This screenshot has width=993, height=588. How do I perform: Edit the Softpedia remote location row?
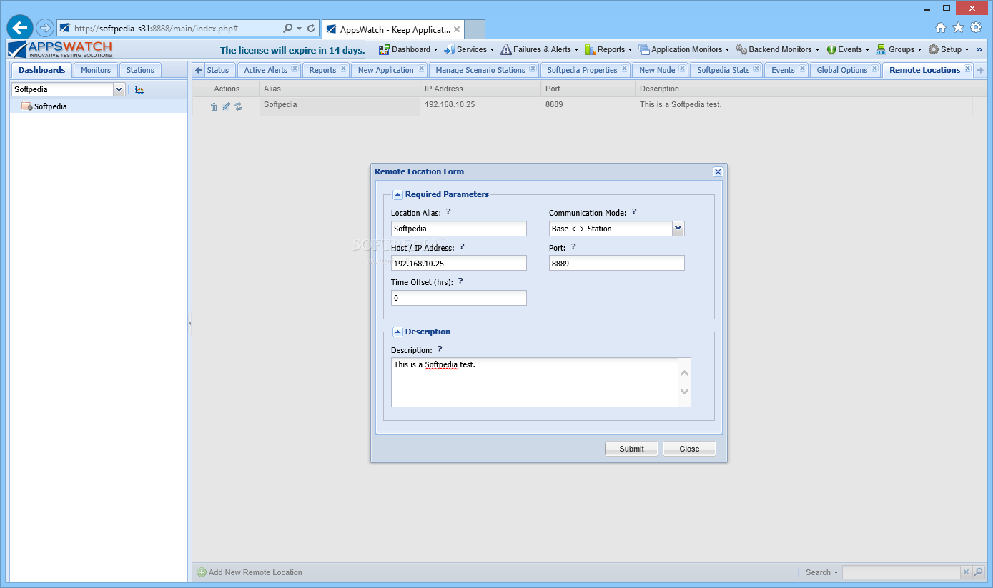click(x=226, y=106)
